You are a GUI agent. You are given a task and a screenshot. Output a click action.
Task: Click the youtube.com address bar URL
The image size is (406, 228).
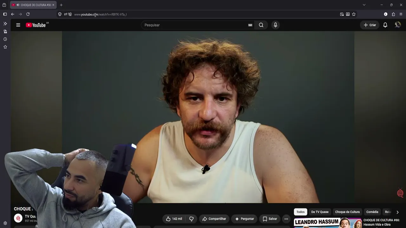click(100, 14)
